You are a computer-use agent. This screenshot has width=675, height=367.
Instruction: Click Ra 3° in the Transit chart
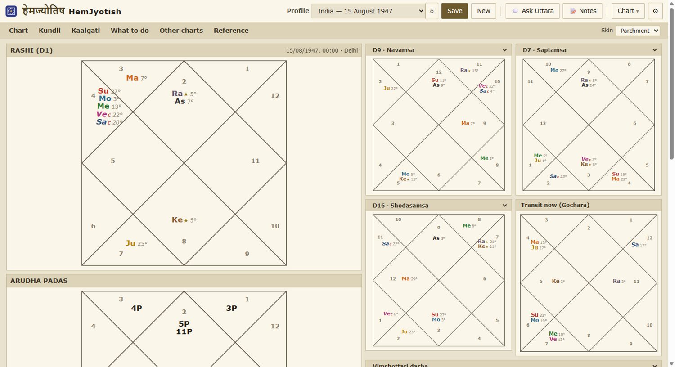point(619,281)
